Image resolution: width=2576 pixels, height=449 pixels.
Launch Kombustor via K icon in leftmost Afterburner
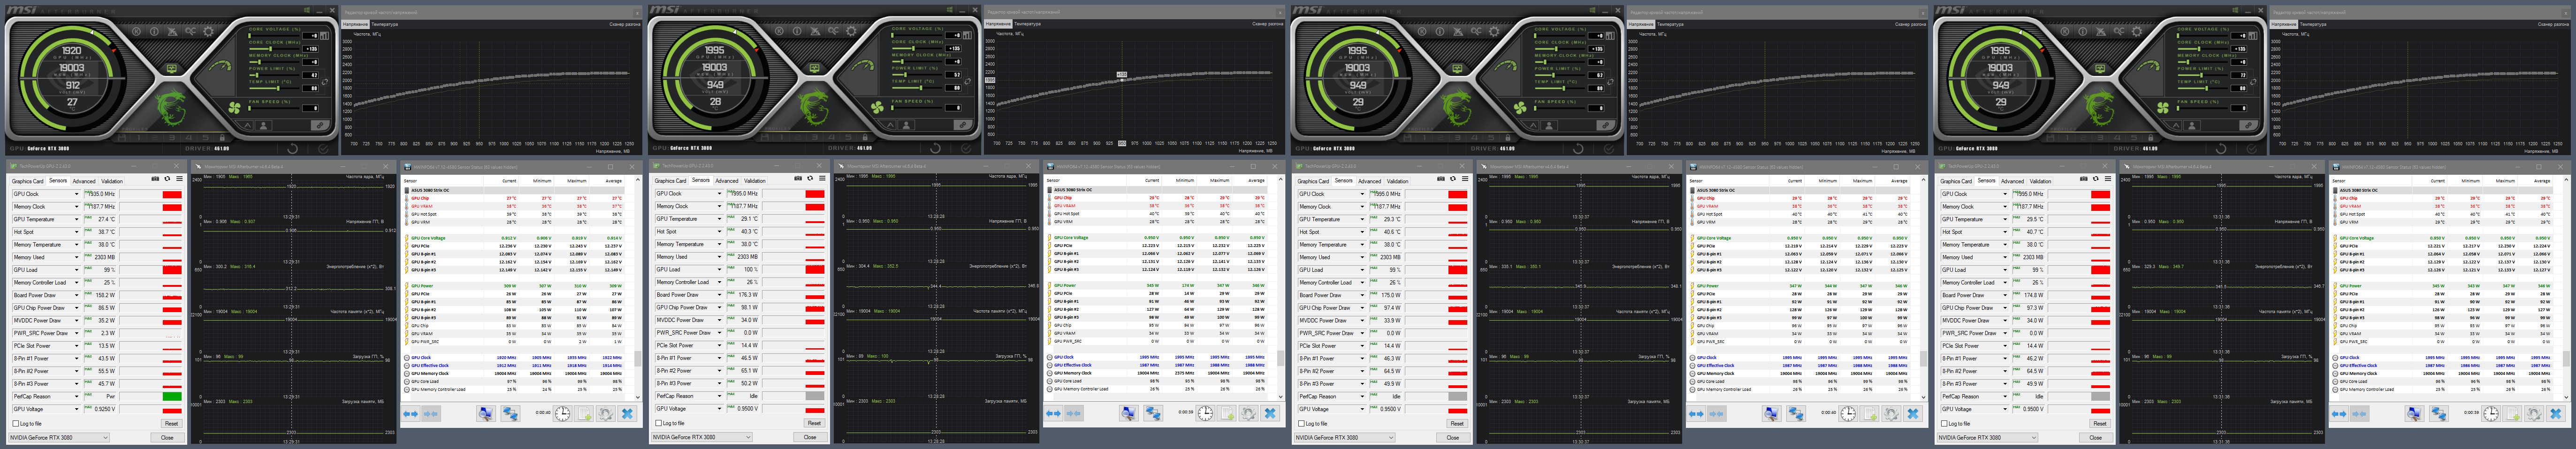click(x=137, y=31)
